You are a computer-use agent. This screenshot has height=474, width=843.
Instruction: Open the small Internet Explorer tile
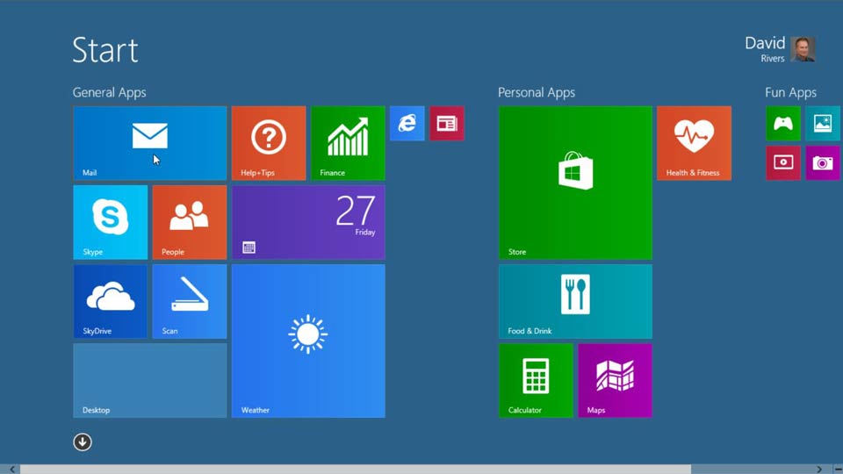[x=407, y=124]
